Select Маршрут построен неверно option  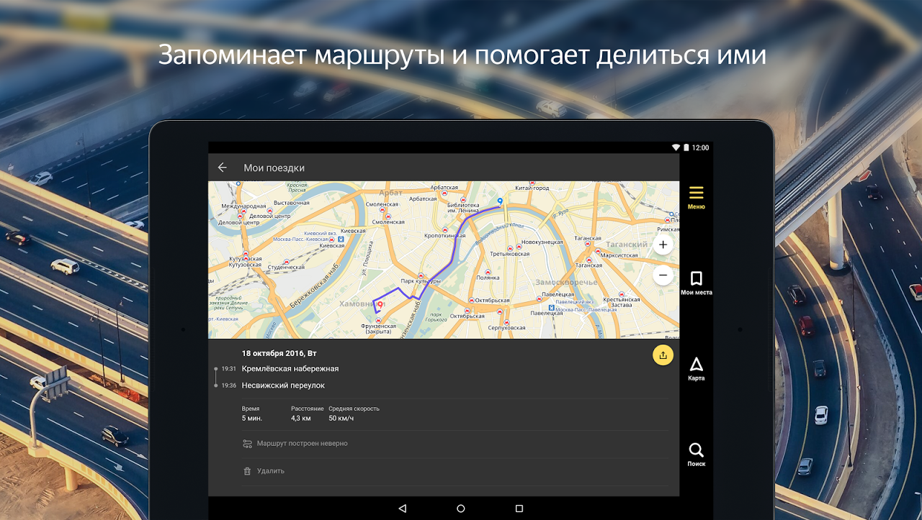click(303, 444)
